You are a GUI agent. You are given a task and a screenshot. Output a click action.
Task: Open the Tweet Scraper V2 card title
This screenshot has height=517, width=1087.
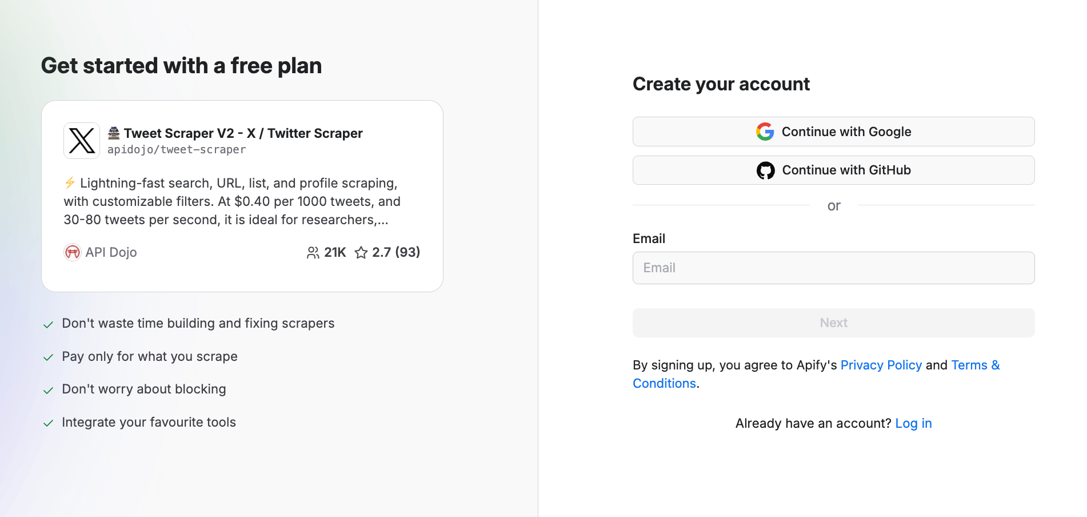point(243,133)
